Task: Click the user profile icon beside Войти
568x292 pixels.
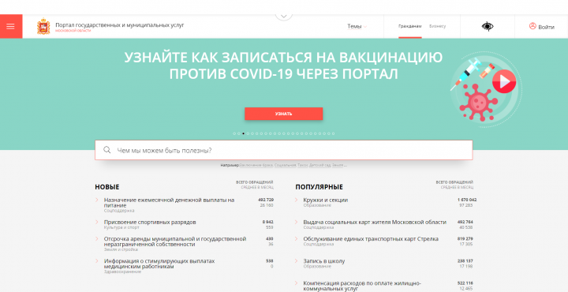Action: click(532, 26)
